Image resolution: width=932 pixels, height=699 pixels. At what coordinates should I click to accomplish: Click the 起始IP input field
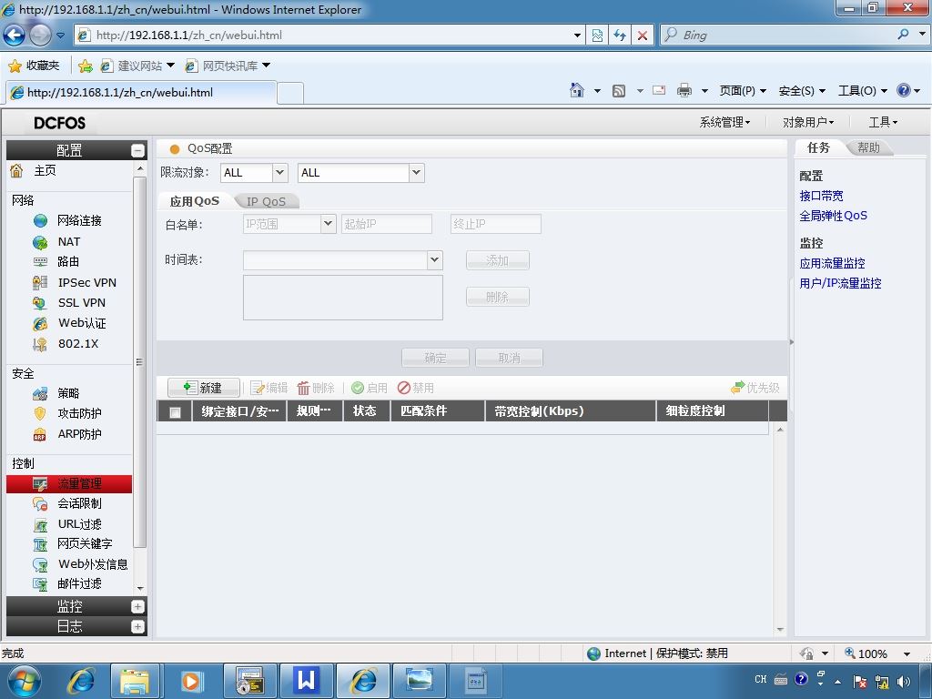tap(386, 224)
